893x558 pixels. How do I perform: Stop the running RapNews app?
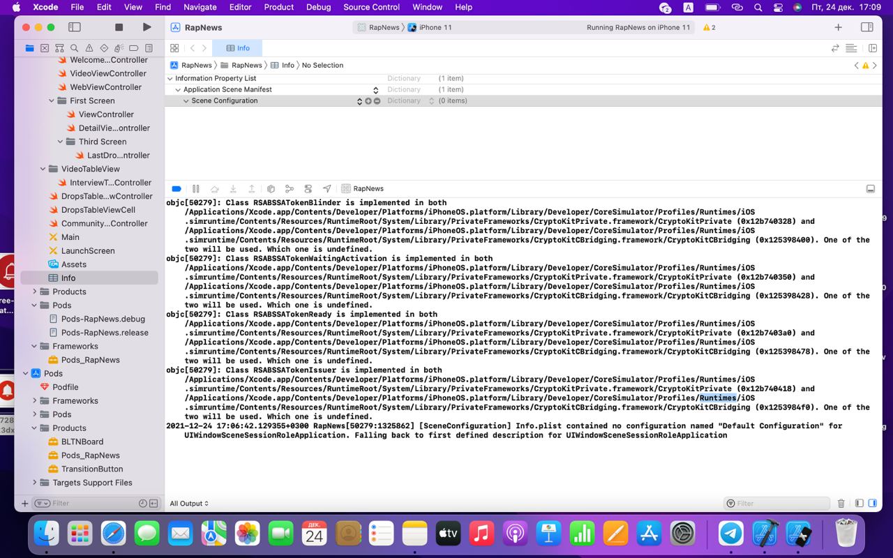click(x=119, y=27)
